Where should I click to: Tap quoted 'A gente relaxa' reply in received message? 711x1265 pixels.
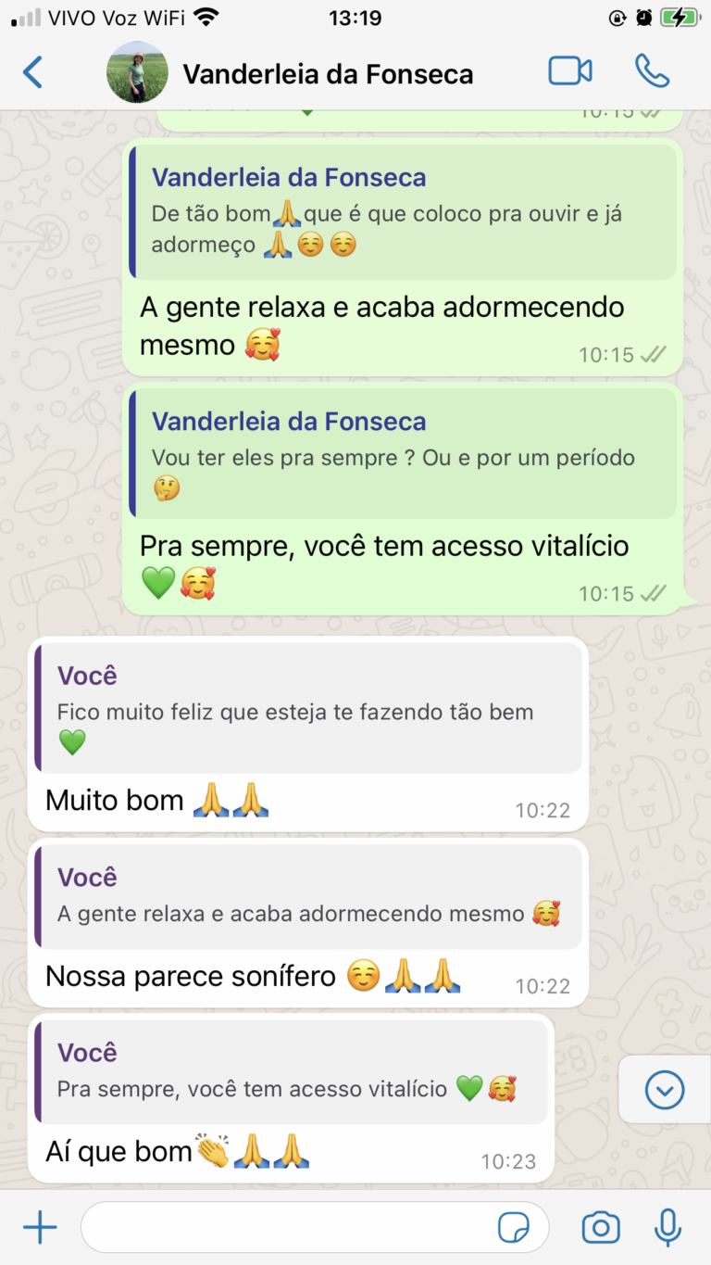click(x=308, y=897)
